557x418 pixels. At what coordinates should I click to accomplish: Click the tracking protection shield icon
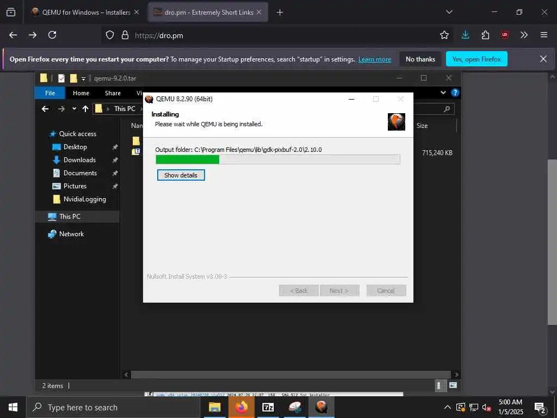(110, 35)
